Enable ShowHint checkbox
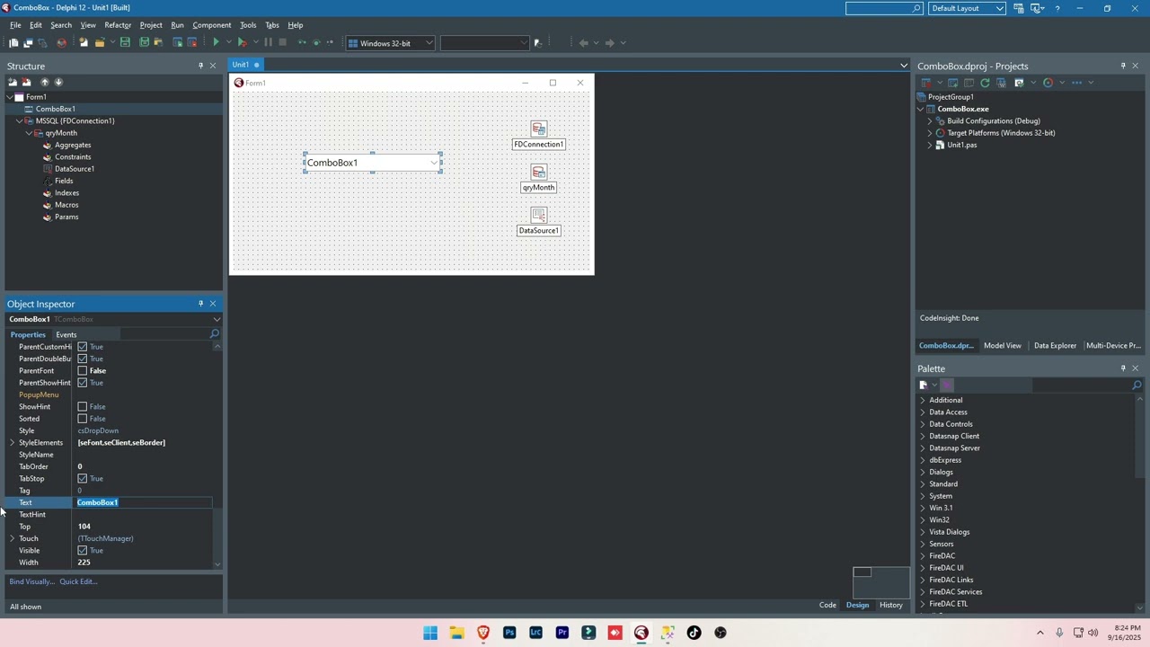 [x=83, y=406]
